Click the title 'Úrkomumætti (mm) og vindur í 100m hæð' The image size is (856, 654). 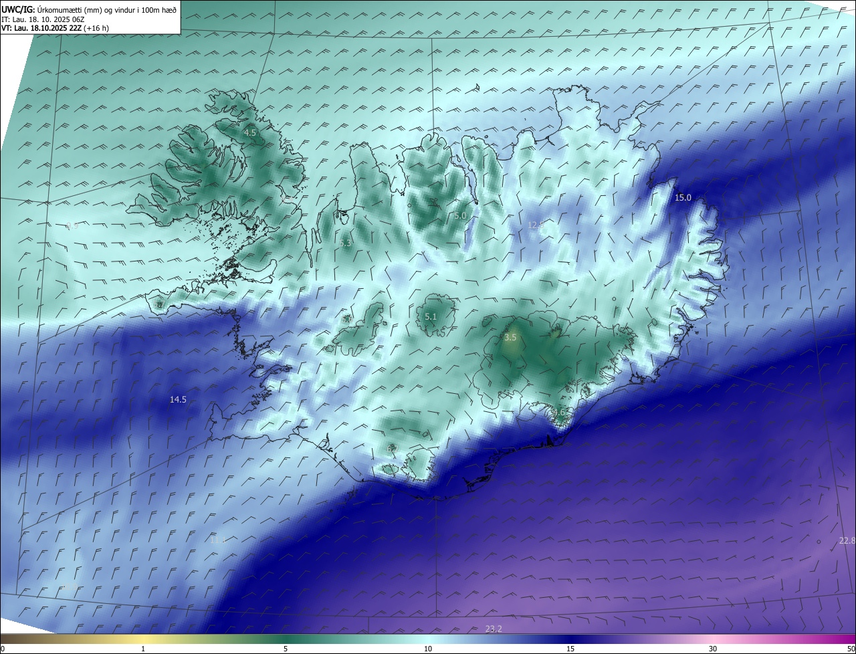click(106, 9)
